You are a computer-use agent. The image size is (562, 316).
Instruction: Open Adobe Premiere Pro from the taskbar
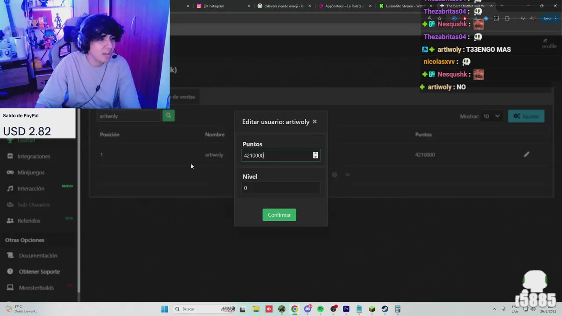[x=346, y=309]
